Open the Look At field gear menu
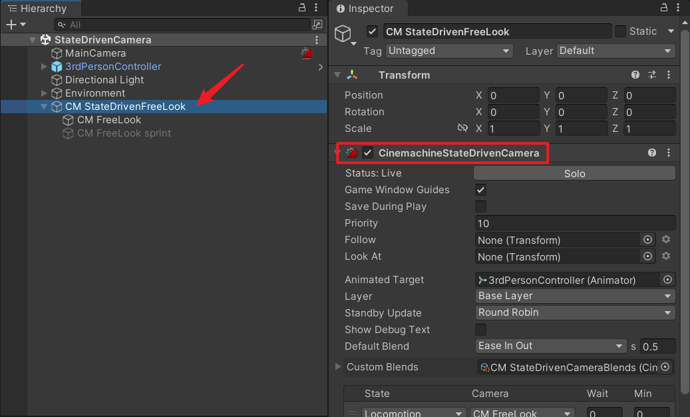 (666, 256)
